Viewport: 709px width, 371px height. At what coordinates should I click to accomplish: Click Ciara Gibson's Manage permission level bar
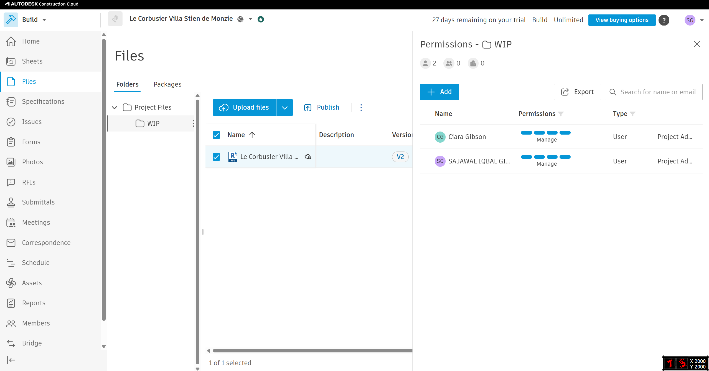(546, 133)
